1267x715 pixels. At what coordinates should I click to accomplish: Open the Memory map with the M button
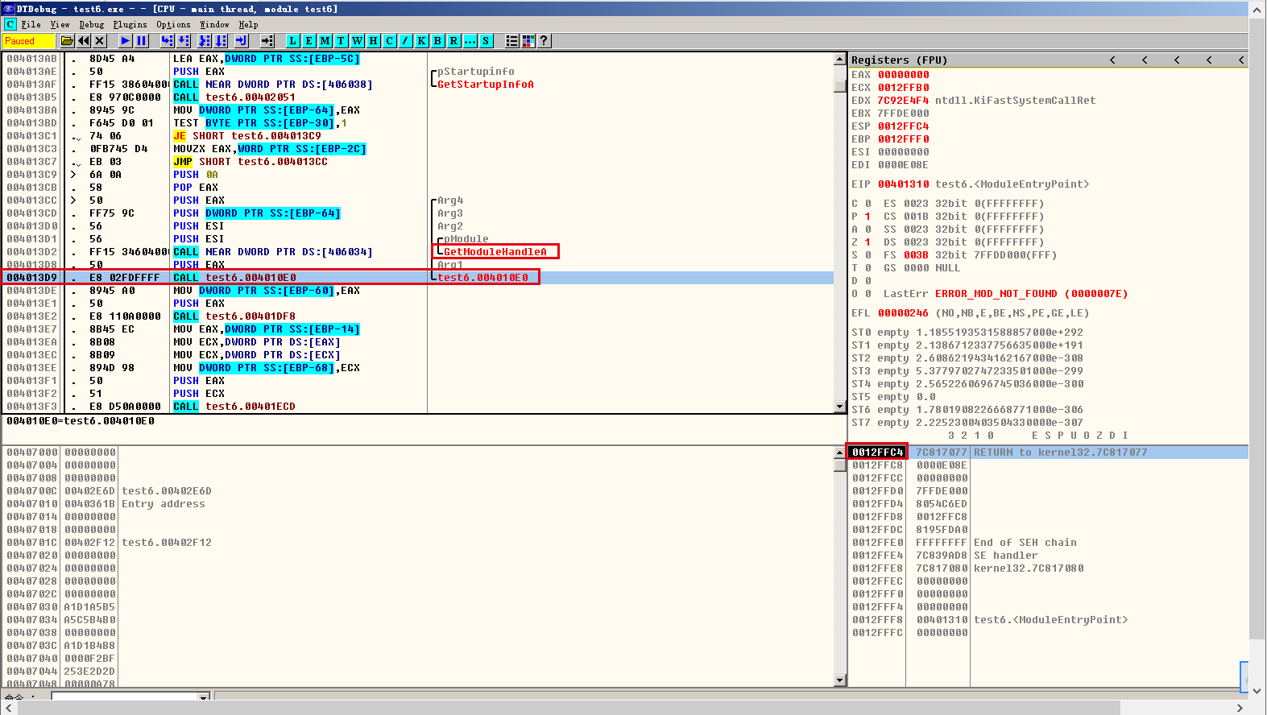coord(325,41)
